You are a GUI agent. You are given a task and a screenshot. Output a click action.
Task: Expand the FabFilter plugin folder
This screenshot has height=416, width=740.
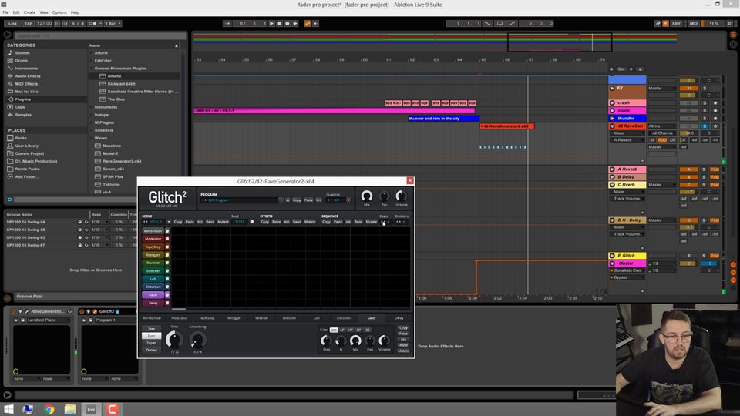[x=91, y=60]
